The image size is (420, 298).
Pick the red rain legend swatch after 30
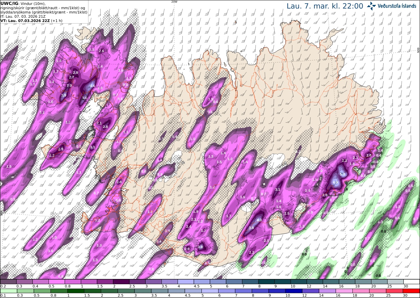pos(411,290)
